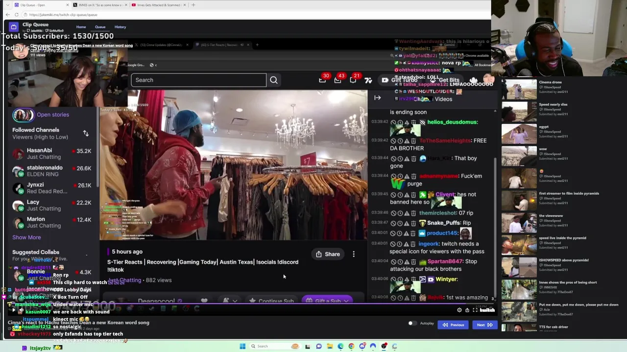This screenshot has width=627, height=352.
Task: Click Open stories link
Action: click(53, 115)
